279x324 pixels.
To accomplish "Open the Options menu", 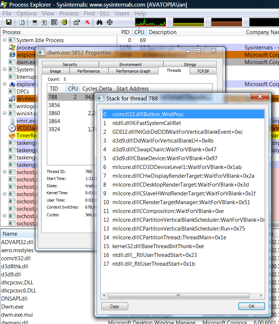I will pyautogui.click(x=26, y=14).
